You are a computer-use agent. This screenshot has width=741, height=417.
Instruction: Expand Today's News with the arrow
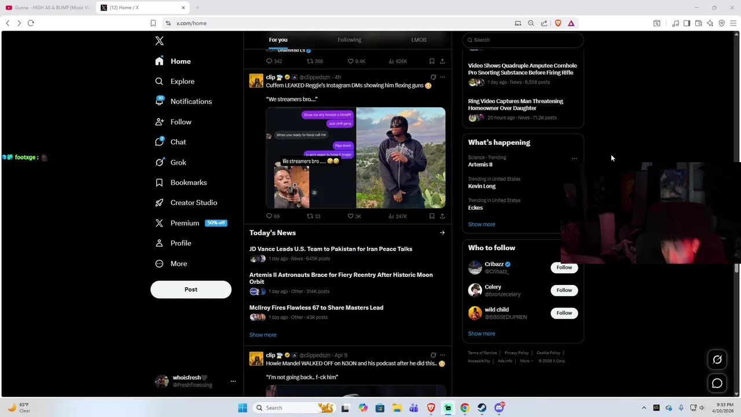pos(442,233)
